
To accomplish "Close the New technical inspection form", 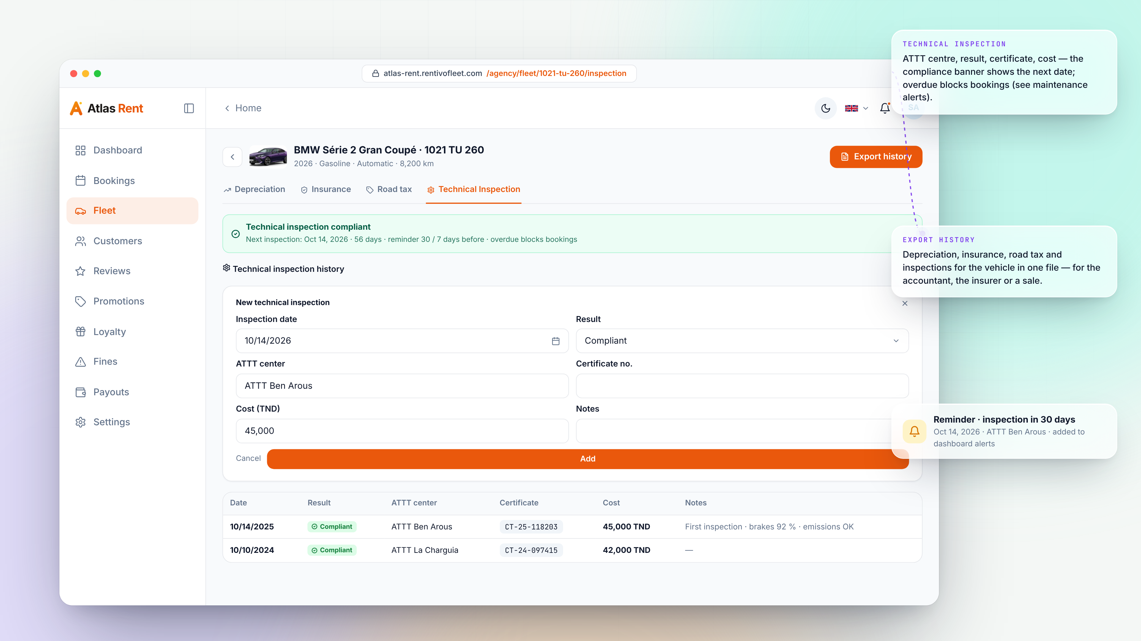I will click(905, 304).
